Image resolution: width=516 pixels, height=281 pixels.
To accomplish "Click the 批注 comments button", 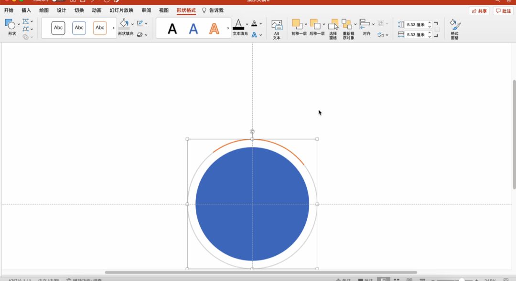I will [x=503, y=11].
